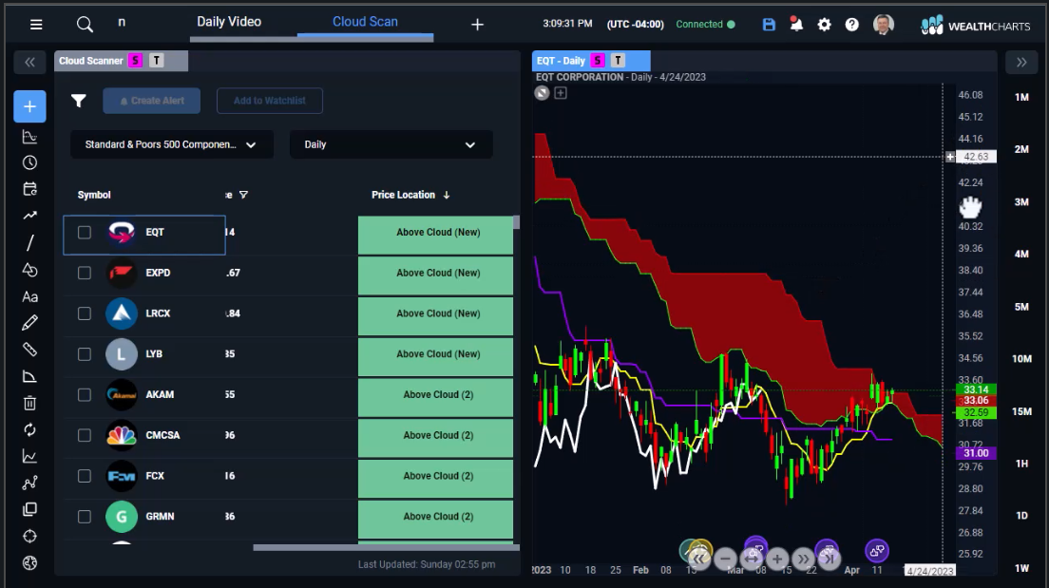Open the Daily timeframe dropdown in scanner
This screenshot has width=1049, height=588.
(x=391, y=144)
